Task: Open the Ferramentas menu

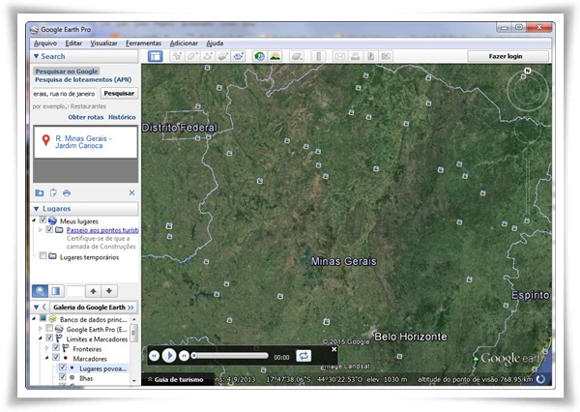Action: pos(143,44)
